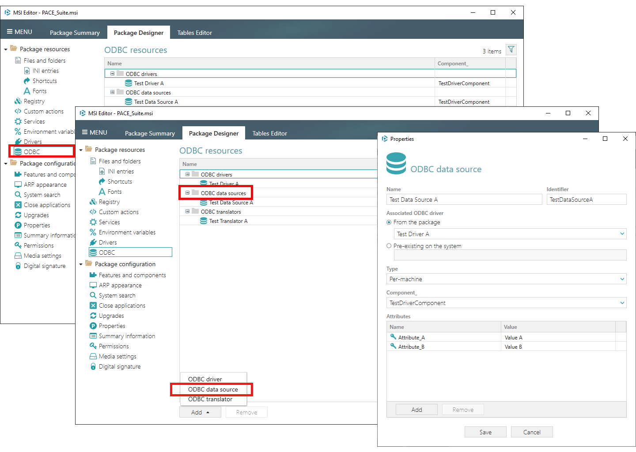636x452 pixels.
Task: Click Attribute_A key icon in Properties
Action: click(393, 337)
